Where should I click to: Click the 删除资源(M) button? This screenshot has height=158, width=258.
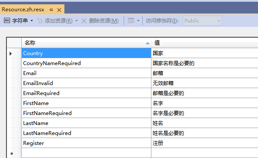click(x=104, y=21)
